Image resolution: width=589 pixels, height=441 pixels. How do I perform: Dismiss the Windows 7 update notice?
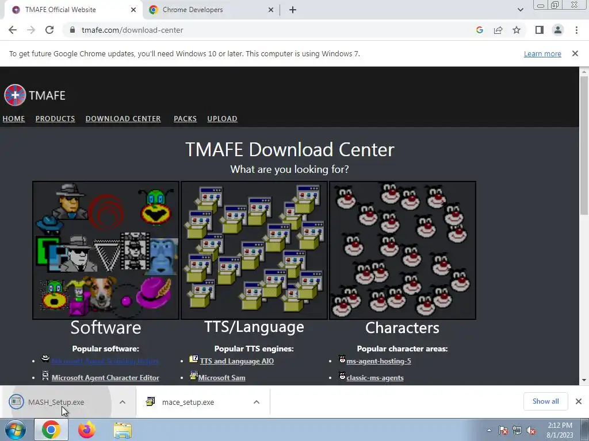tap(575, 53)
